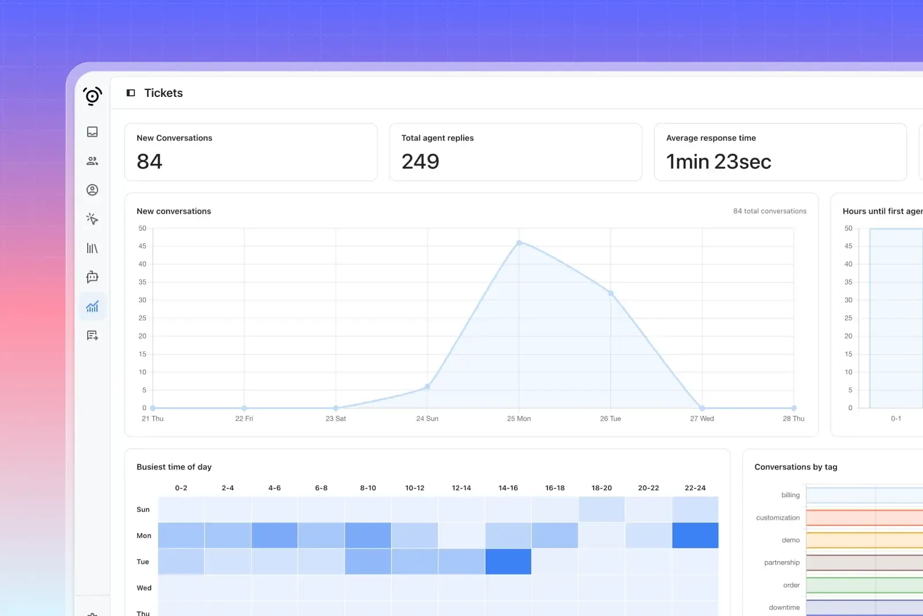
Task: Click the partnership tag bar
Action: click(864, 562)
